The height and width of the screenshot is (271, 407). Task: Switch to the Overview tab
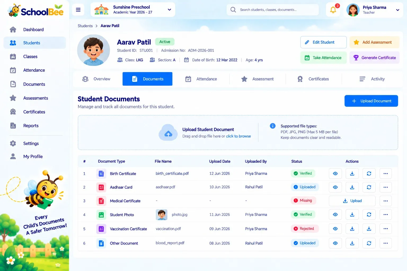(x=96, y=79)
